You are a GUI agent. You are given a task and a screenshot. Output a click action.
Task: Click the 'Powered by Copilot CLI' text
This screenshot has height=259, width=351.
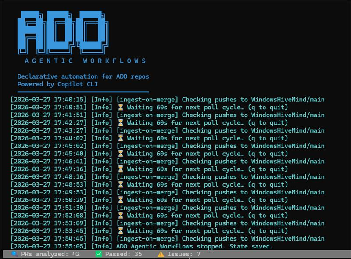pos(57,84)
